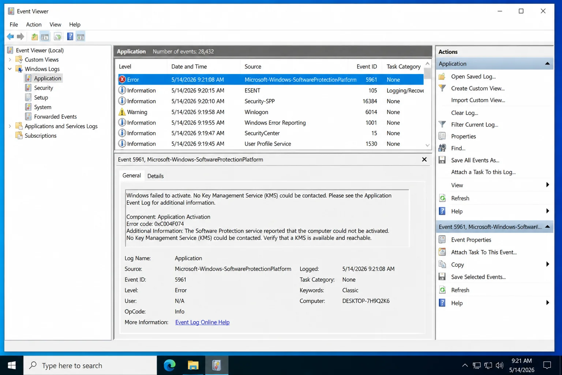This screenshot has height=375, width=562.
Task: Select the Security log in tree
Action: [44, 88]
